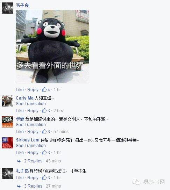
Task: Like Carly Ma's comment
Action: (x=20, y=110)
